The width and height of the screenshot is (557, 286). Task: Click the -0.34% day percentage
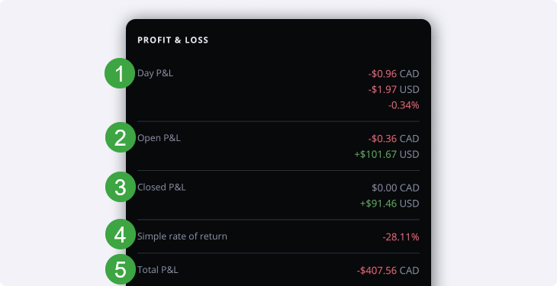pyautogui.click(x=404, y=105)
